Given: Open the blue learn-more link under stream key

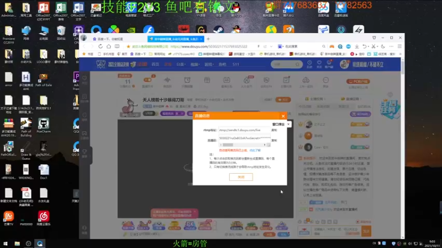Looking at the screenshot, I should point(255,150).
